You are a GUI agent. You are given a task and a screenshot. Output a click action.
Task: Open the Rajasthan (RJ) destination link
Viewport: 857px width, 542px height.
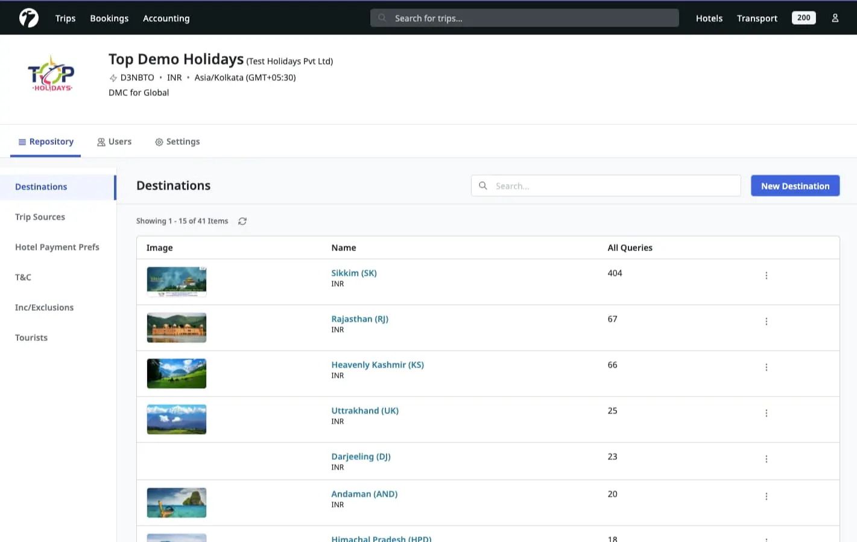pyautogui.click(x=360, y=319)
